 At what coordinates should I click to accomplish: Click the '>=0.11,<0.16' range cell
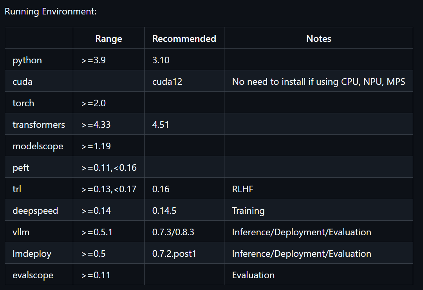(109, 168)
